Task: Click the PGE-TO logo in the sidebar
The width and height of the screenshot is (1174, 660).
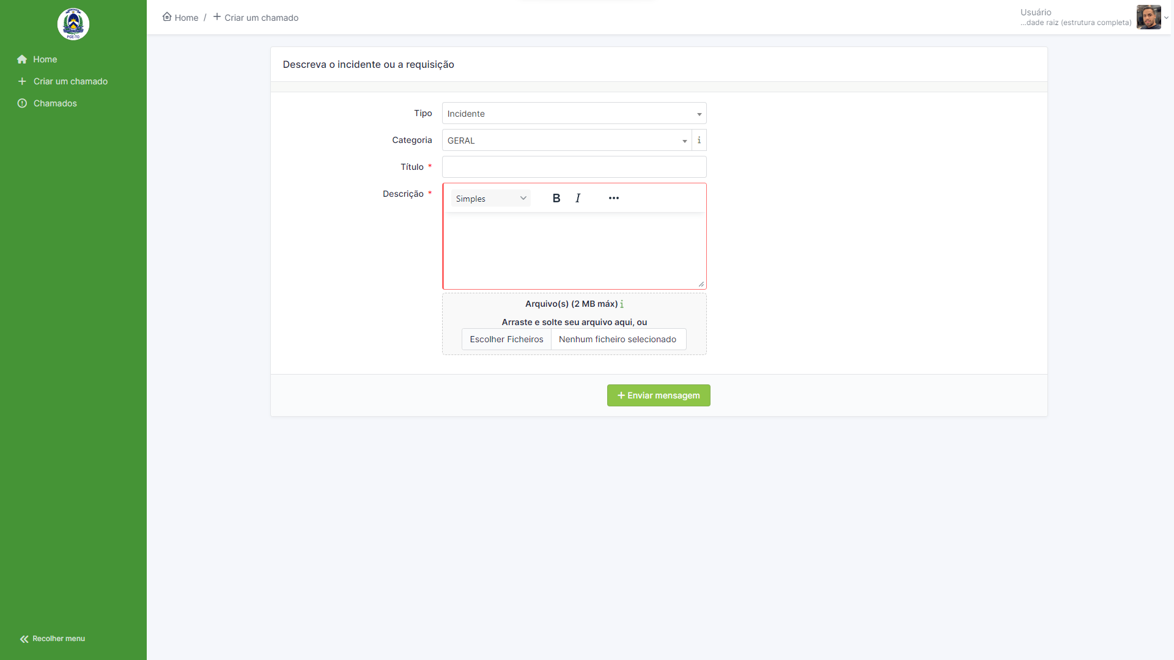Action: pos(73,24)
